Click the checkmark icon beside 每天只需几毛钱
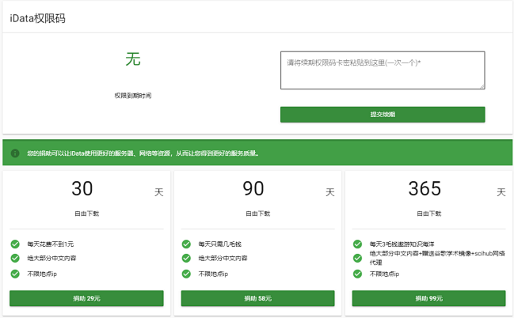The width and height of the screenshot is (514, 318). click(x=186, y=244)
